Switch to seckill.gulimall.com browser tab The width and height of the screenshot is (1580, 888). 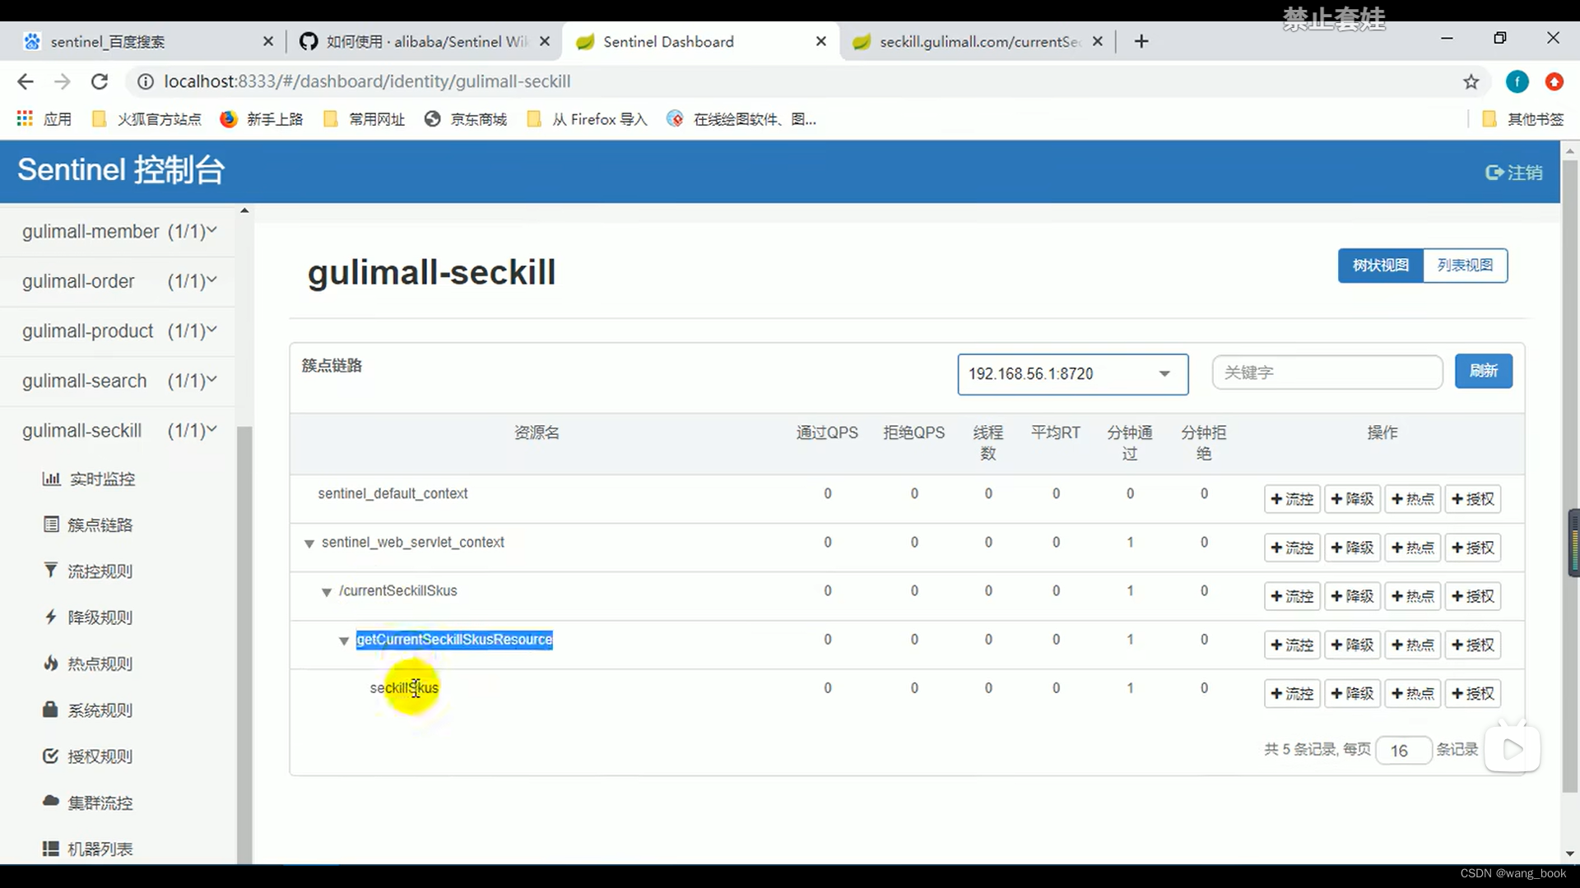(x=978, y=42)
